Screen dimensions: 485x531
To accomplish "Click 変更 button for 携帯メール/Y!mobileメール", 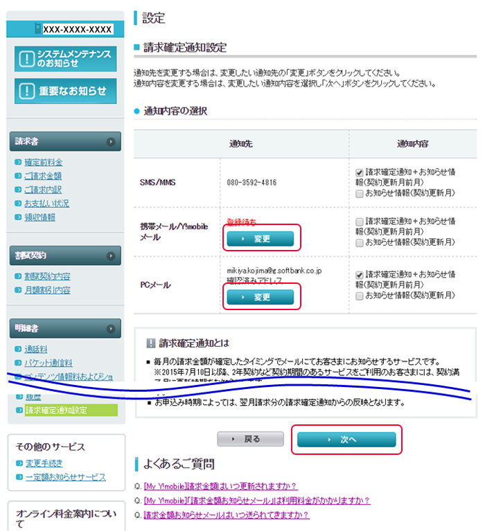I will (261, 239).
